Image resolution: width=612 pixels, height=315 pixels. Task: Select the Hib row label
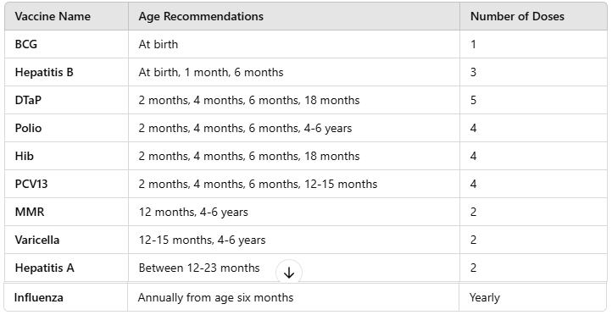coord(25,156)
